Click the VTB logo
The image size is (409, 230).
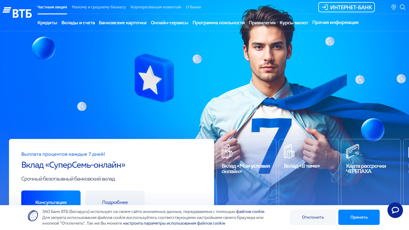tap(17, 12)
